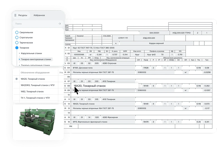Screen dimensions: 217x152
Task: Select the Термическое circle node
Action: (17, 43)
